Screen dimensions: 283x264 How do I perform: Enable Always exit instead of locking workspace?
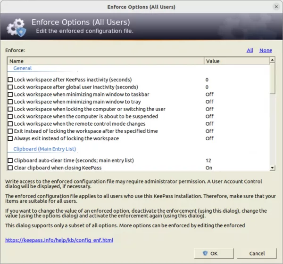pyautogui.click(x=10, y=138)
